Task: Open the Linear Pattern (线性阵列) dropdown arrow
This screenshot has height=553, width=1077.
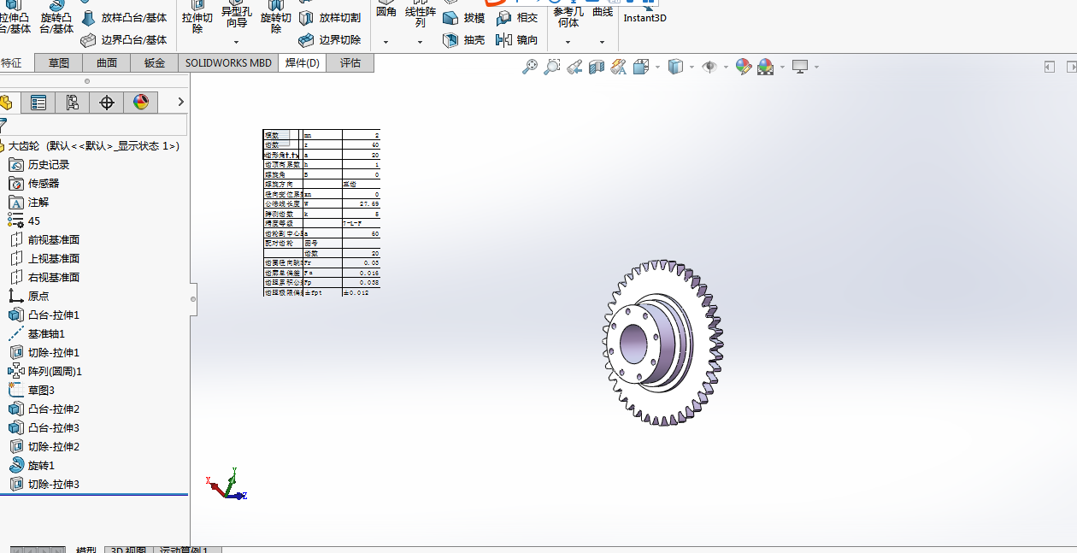Action: (420, 42)
